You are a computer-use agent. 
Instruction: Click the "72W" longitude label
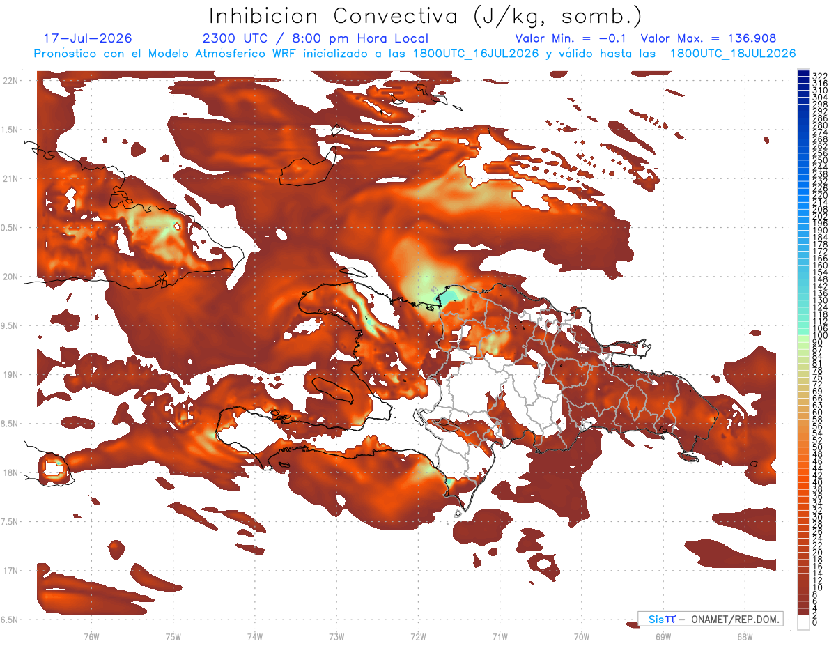[x=418, y=636]
